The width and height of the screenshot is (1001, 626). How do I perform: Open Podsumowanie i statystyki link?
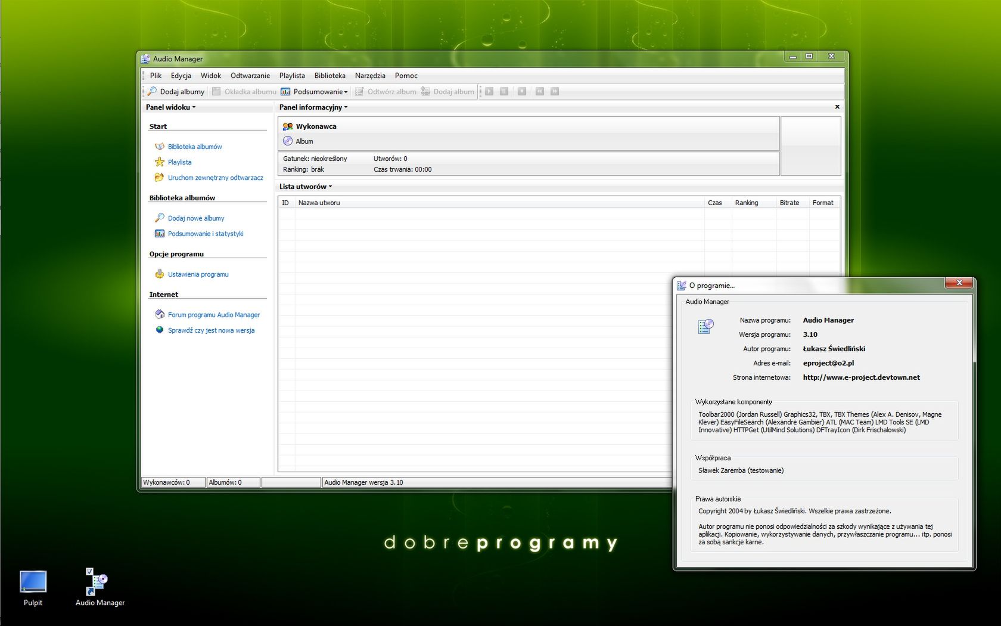click(x=206, y=234)
